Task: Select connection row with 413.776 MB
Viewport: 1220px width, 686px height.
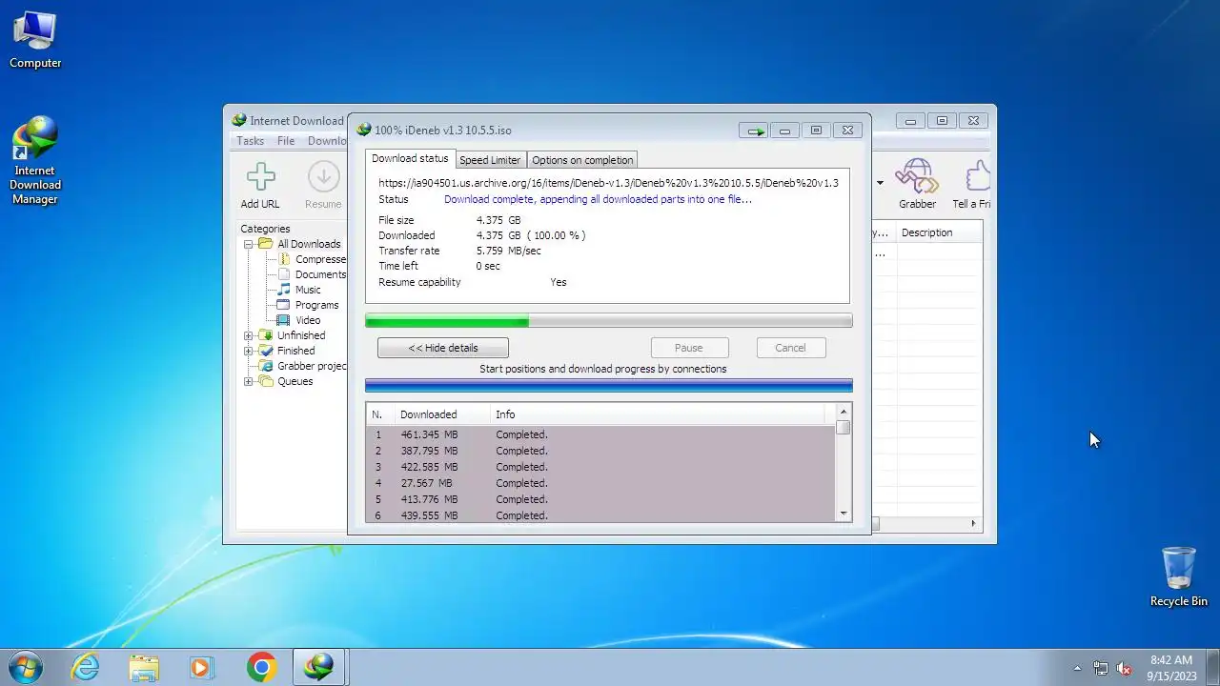Action: coord(600,499)
